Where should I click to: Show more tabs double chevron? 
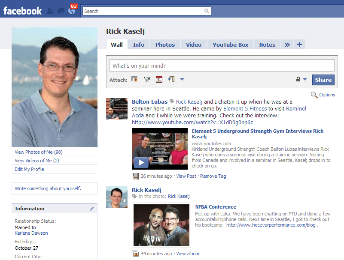pos(287,45)
